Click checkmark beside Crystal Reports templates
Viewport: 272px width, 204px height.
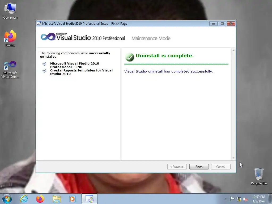click(44, 71)
